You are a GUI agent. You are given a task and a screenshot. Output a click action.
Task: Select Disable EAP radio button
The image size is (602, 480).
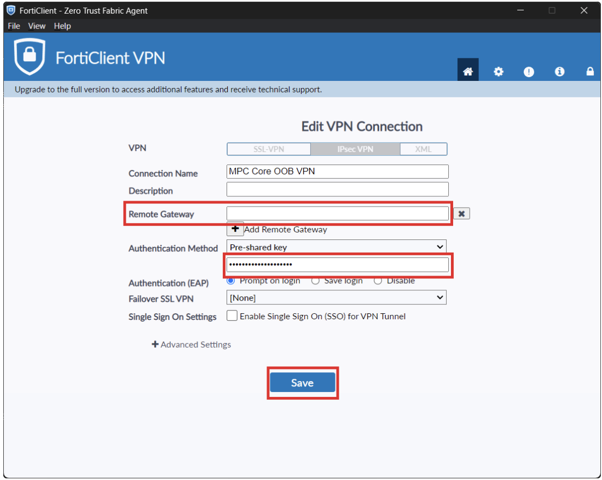(x=378, y=281)
